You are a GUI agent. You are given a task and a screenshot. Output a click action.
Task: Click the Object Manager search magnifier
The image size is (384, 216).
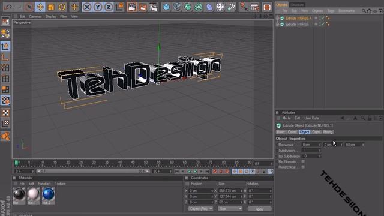click(364, 11)
